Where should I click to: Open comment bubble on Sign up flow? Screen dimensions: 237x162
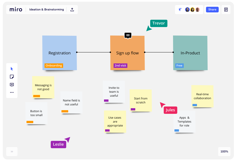pyautogui.click(x=128, y=35)
